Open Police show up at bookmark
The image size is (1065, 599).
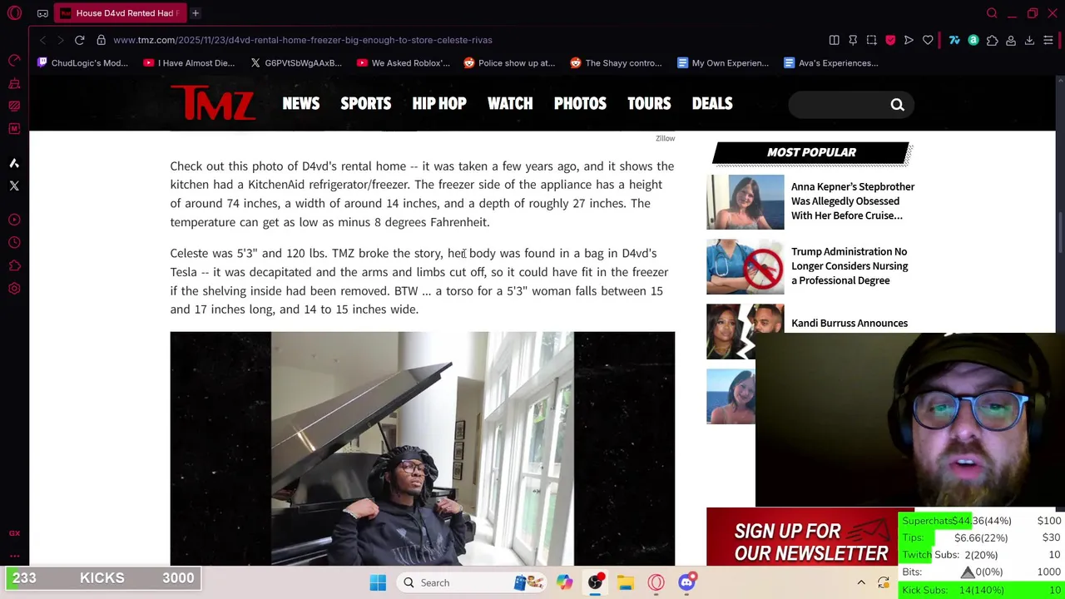click(509, 63)
